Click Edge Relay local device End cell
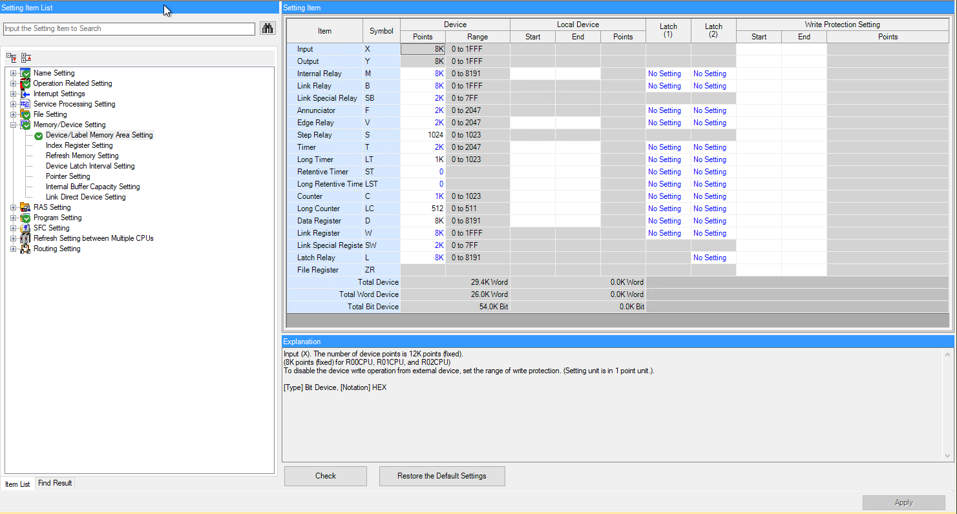 (x=578, y=123)
